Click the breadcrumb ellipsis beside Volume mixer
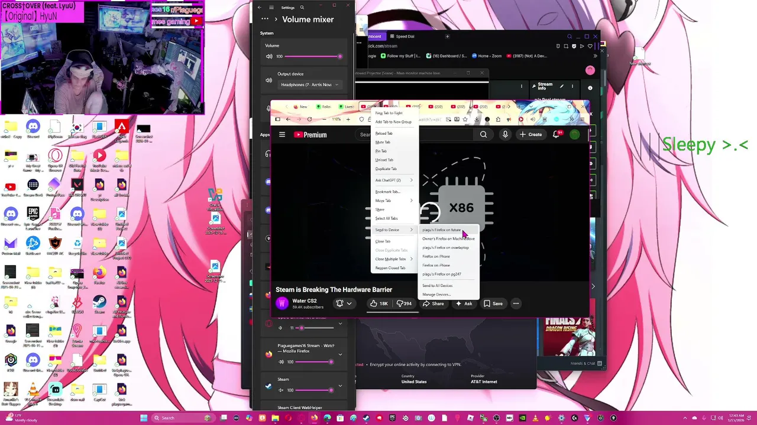Viewport: 757px width, 425px height. tap(265, 19)
